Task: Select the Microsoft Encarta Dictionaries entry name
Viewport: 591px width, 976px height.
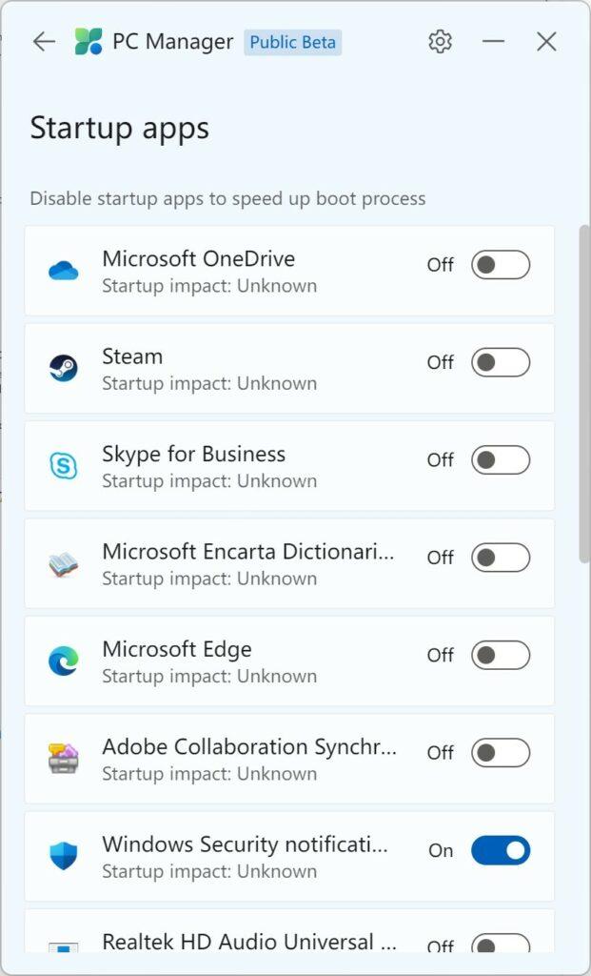Action: point(247,552)
